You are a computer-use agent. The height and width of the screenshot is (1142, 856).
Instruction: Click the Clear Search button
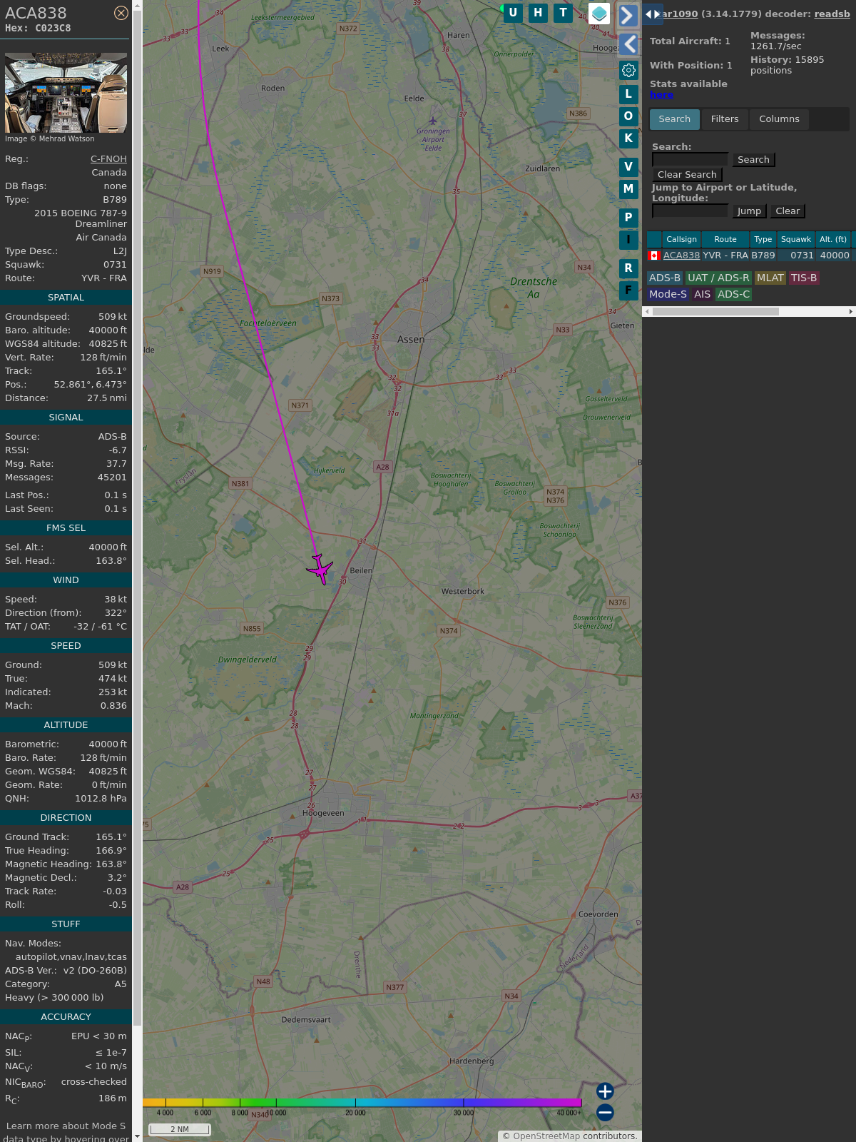(687, 175)
